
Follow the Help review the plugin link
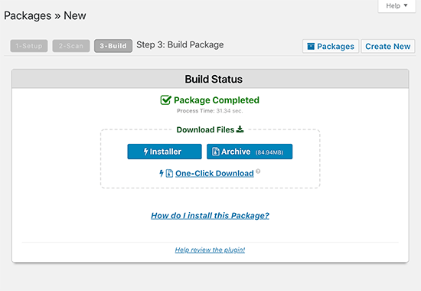tap(210, 250)
